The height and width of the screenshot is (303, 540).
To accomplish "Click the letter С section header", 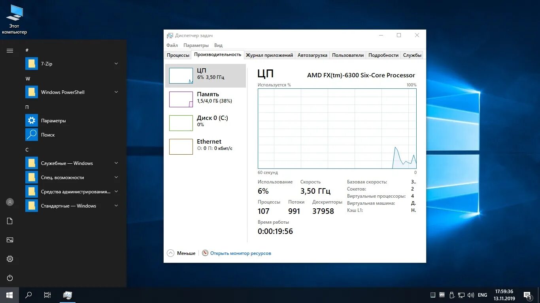I will [x=27, y=150].
